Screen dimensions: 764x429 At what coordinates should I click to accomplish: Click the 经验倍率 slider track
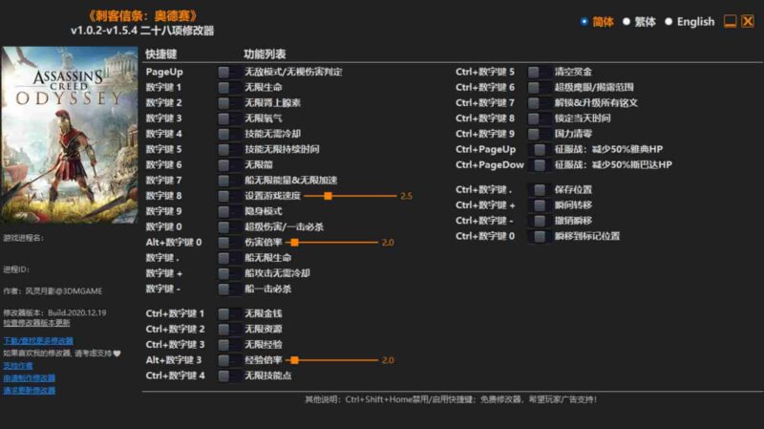pos(331,360)
